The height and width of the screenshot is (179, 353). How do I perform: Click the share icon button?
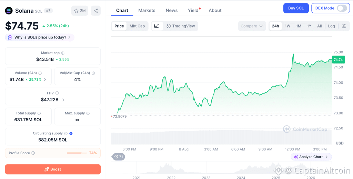pos(96,11)
